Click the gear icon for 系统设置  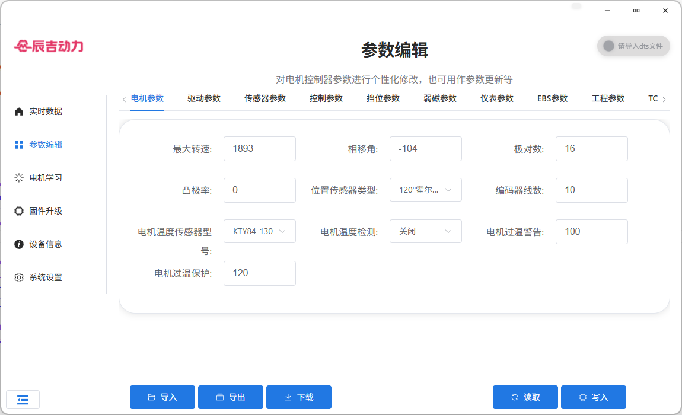[x=19, y=277]
